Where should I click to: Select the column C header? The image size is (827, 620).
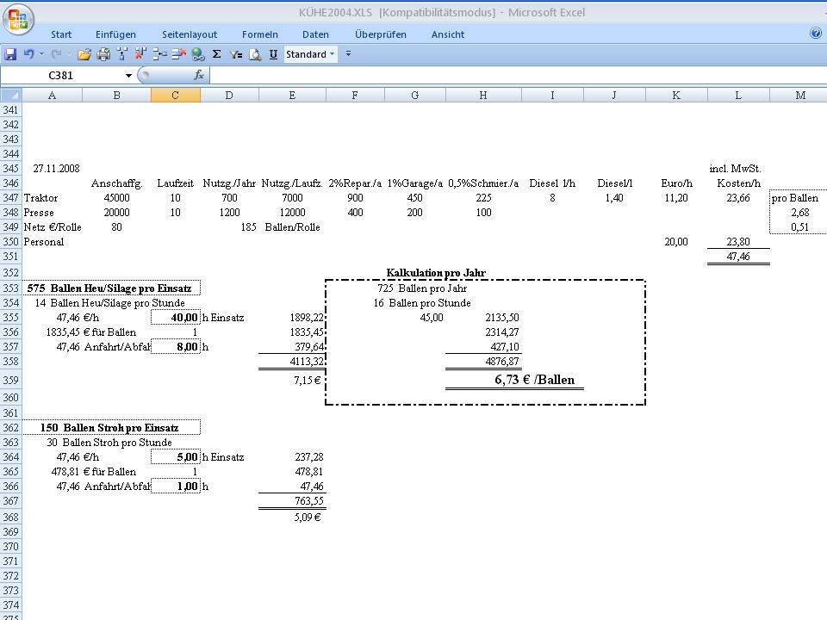click(x=176, y=96)
